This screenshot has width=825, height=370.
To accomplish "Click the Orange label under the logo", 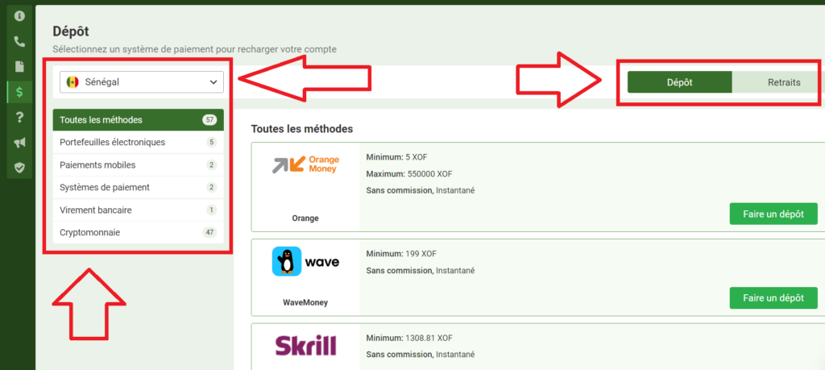I will (x=305, y=218).
